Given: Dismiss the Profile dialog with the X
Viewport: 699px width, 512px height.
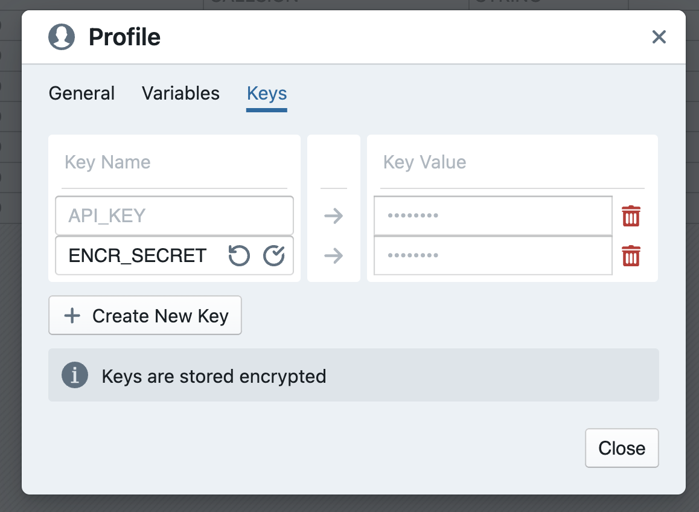Looking at the screenshot, I should pyautogui.click(x=659, y=37).
